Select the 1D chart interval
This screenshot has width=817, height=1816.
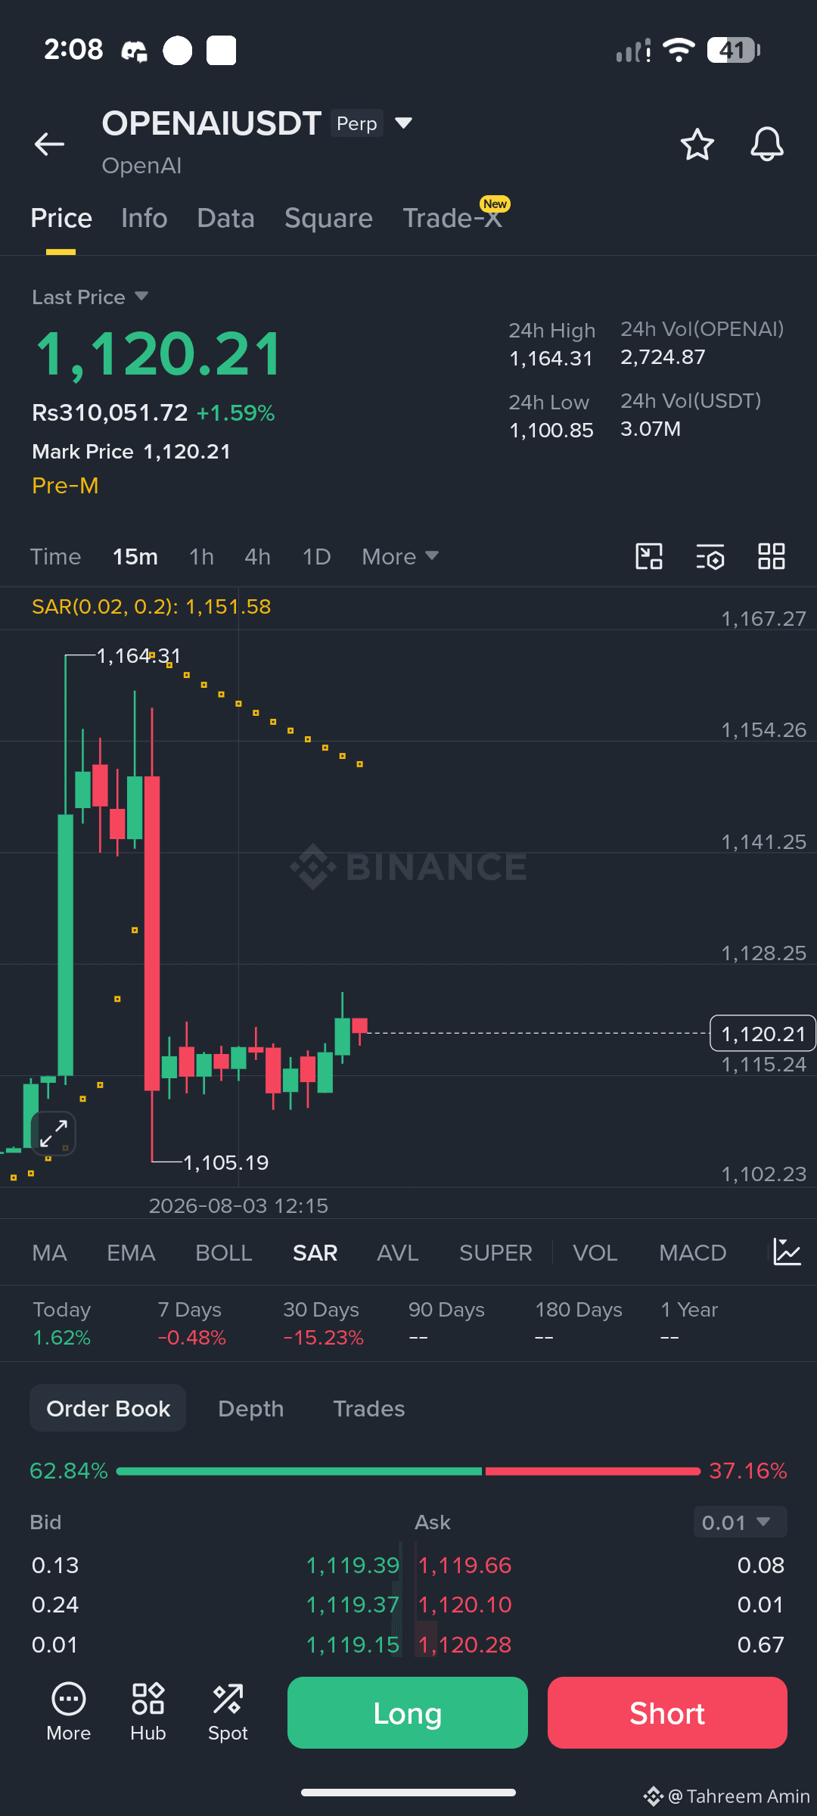tap(316, 557)
